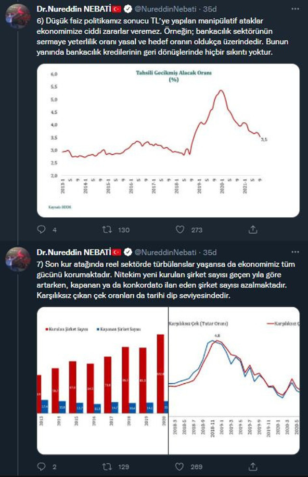Reply to the first tweet (4 replies)
This screenshot has height=477, width=308.
point(41,230)
